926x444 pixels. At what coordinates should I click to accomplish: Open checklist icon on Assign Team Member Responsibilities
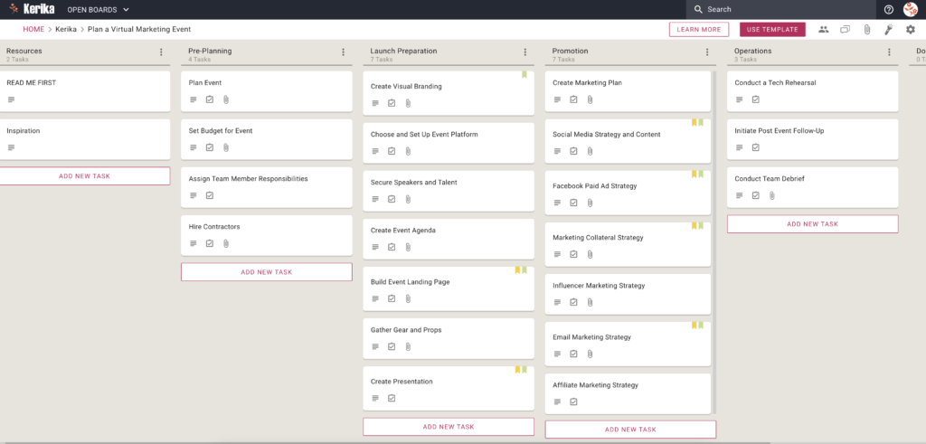(x=210, y=195)
